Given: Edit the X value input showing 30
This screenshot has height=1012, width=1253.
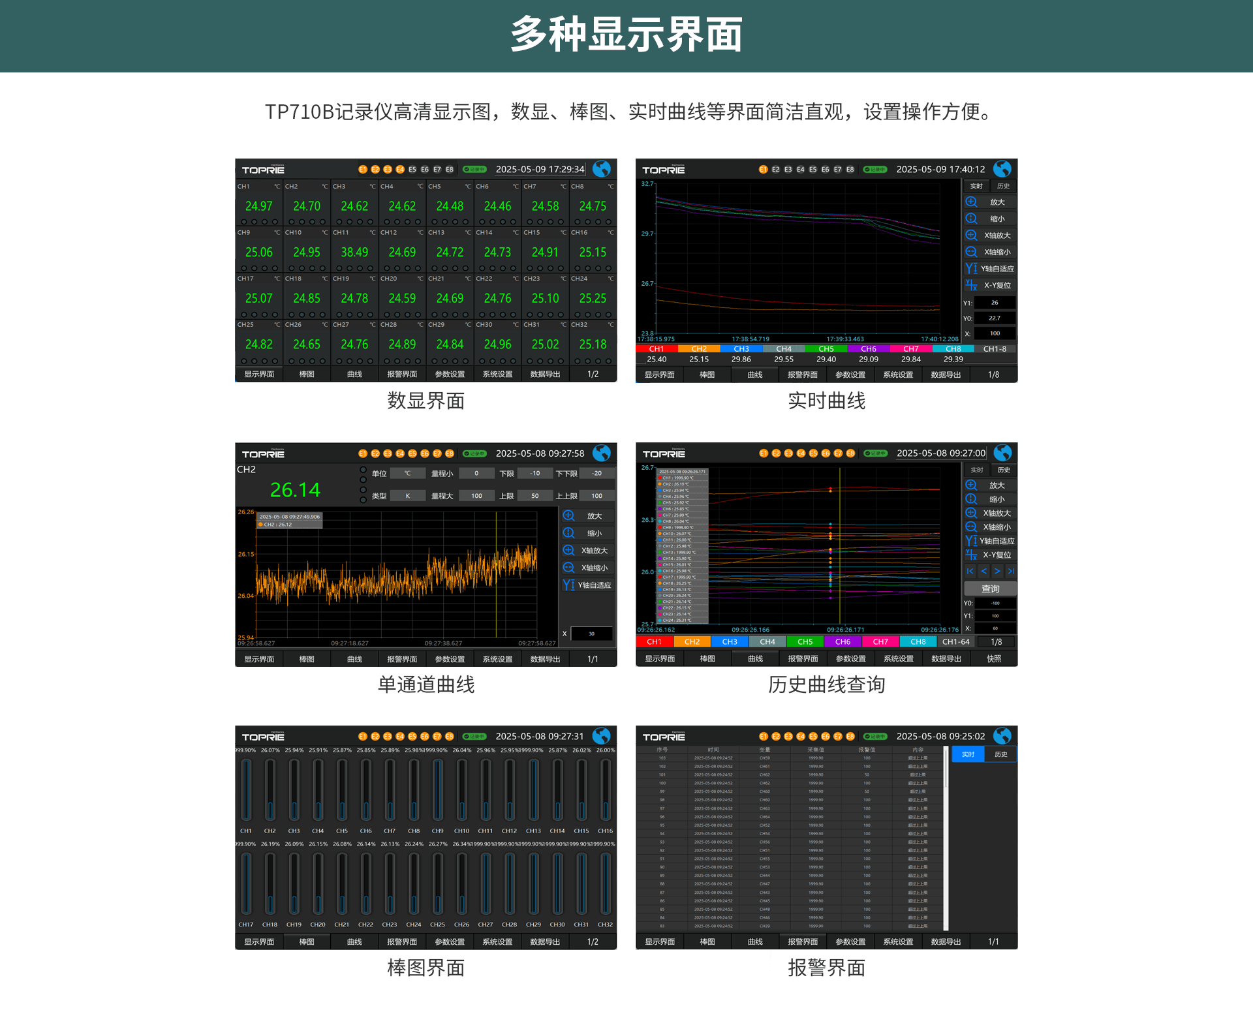Looking at the screenshot, I should (x=591, y=633).
